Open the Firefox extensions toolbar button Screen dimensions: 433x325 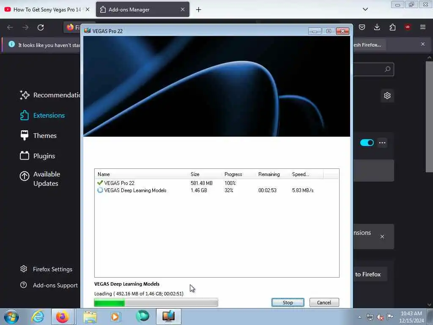[x=392, y=27]
